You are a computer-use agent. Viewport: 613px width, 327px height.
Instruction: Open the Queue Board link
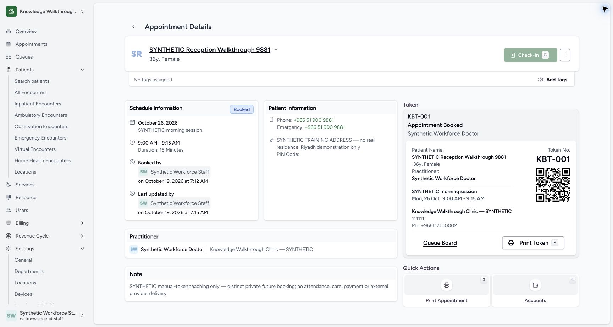[x=440, y=243]
